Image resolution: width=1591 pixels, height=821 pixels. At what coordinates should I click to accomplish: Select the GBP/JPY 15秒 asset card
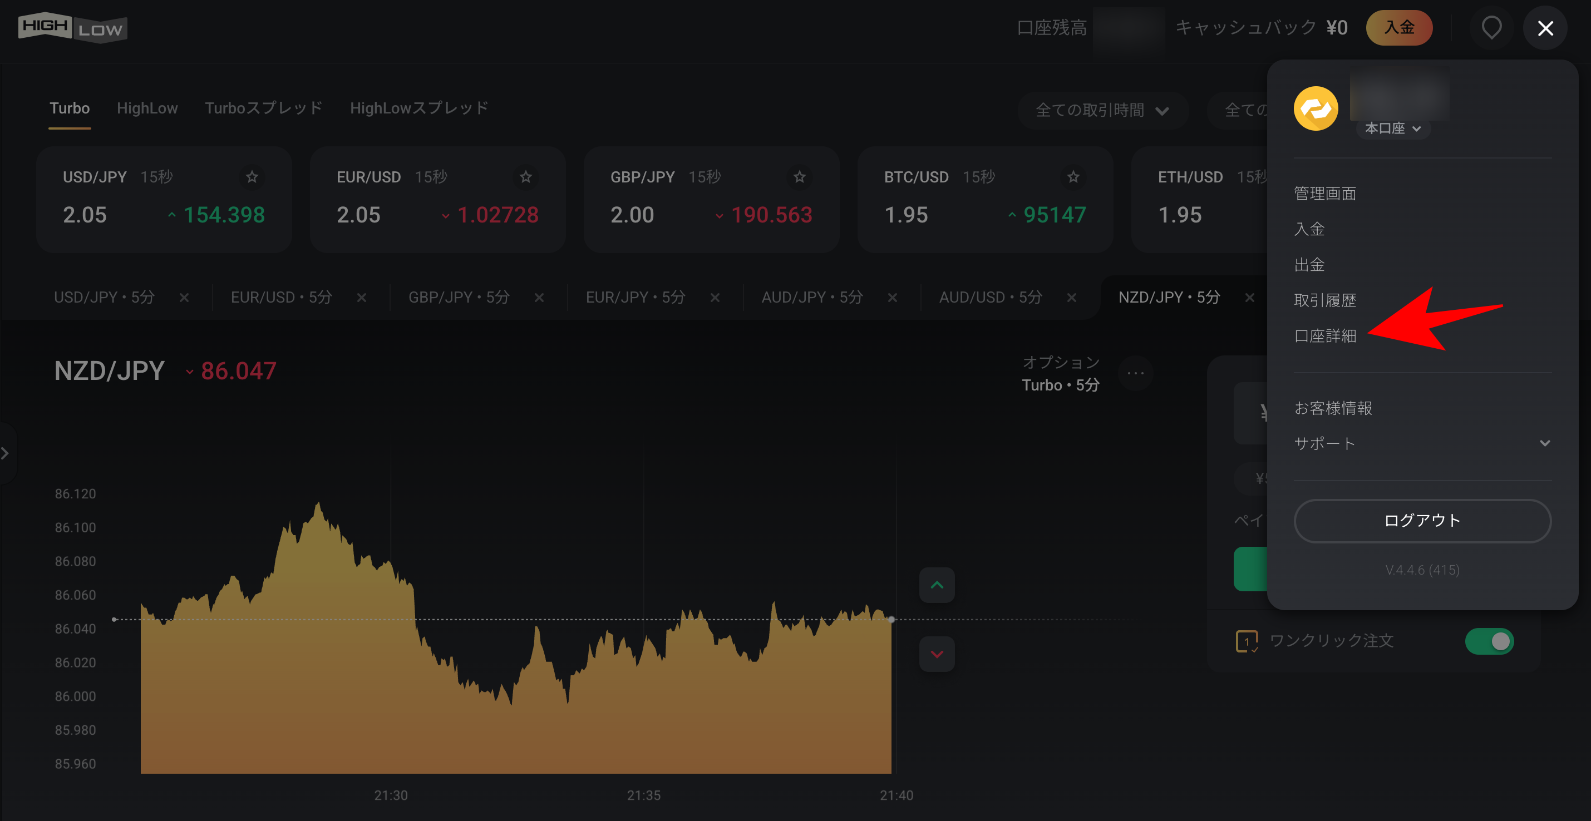point(712,199)
